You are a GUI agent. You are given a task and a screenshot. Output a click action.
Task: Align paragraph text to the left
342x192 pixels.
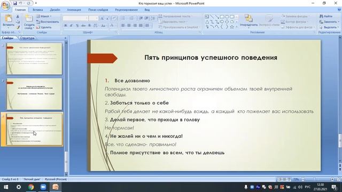(123, 26)
